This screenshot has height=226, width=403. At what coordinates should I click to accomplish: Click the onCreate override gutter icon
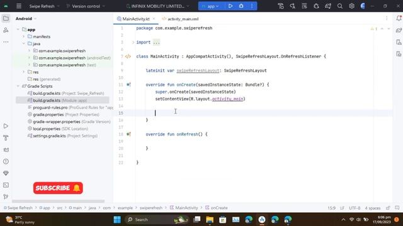coord(128,85)
